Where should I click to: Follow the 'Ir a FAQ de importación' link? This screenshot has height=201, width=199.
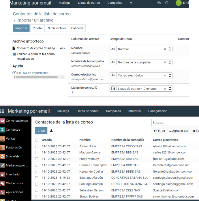click(32, 73)
